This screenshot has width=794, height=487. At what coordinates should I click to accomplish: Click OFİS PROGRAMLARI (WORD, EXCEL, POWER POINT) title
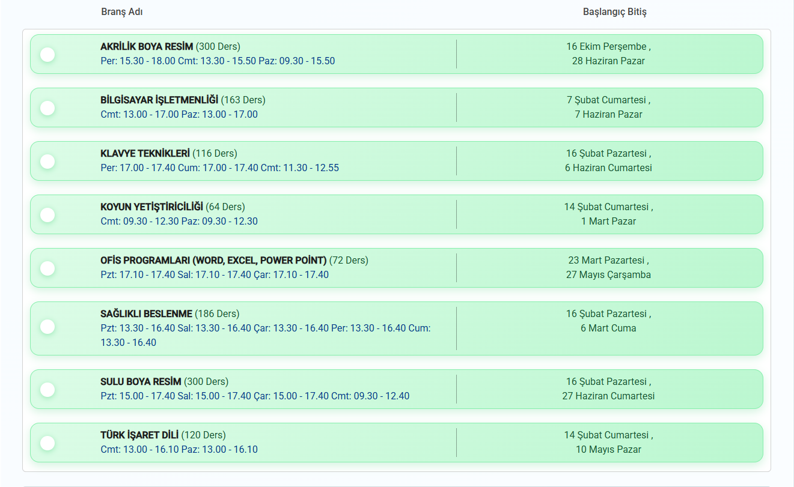tap(213, 261)
